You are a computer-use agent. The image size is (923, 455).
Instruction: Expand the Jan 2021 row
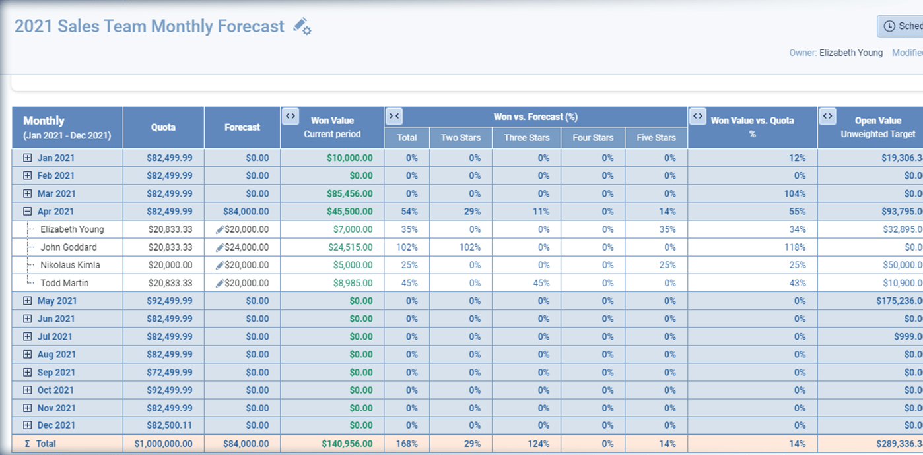click(x=26, y=158)
